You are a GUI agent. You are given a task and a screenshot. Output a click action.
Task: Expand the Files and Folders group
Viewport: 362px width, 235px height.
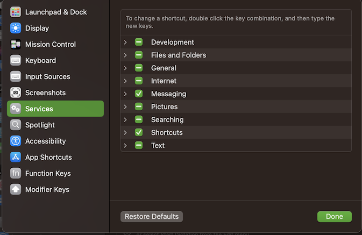(x=125, y=55)
